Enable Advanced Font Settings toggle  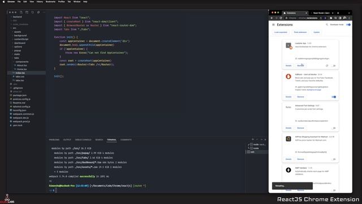click(x=334, y=128)
